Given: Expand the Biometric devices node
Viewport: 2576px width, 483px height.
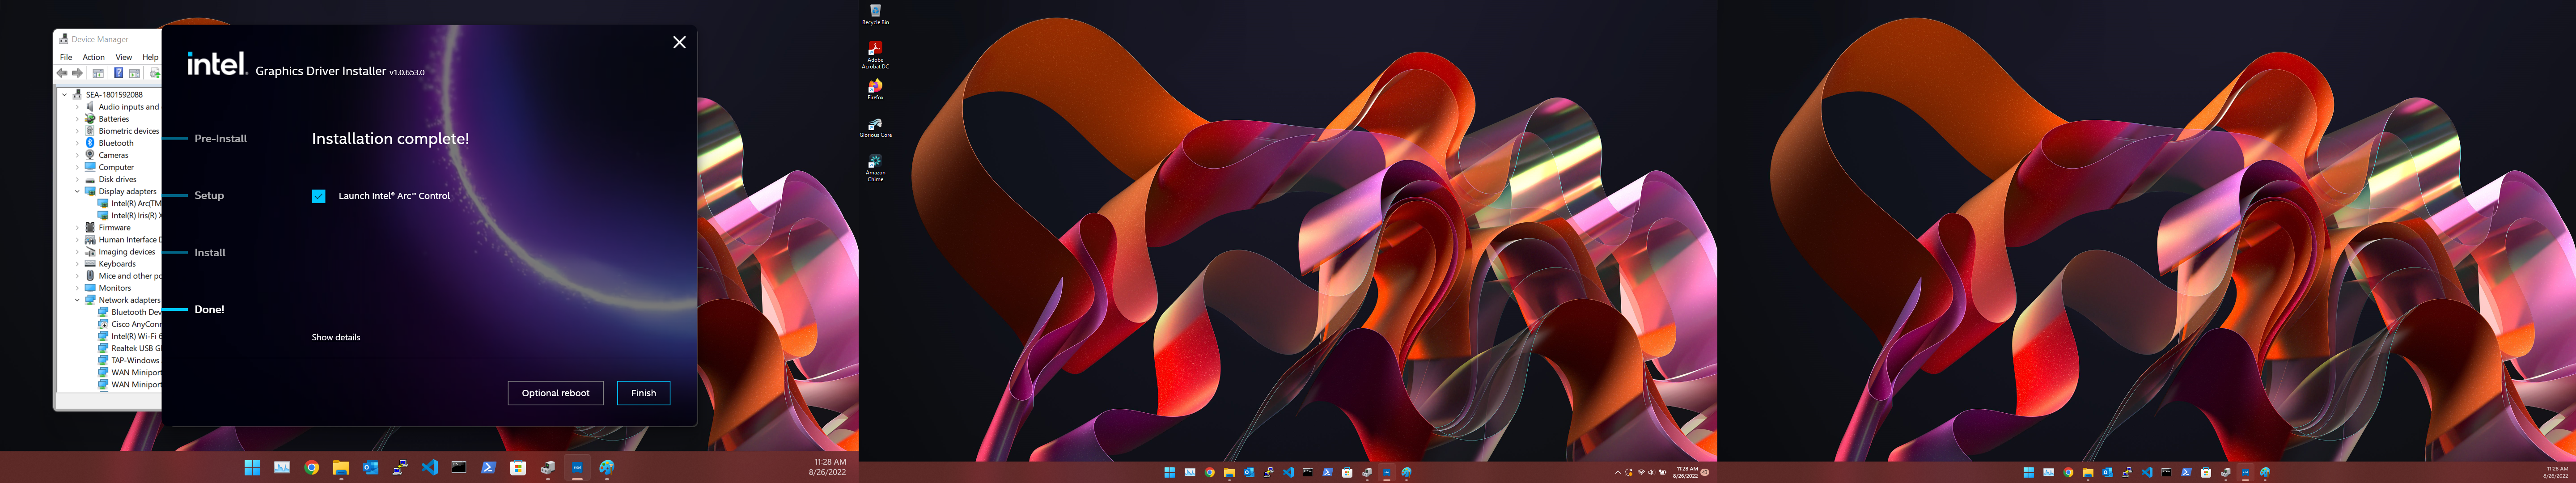Looking at the screenshot, I should (77, 131).
